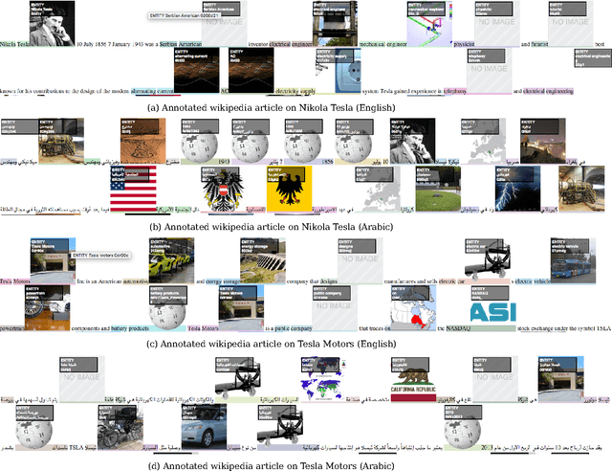Click the NO IMAGE placeholder above 'physicist'
Image resolution: width=612 pixels, height=471 pixels.
(497, 23)
